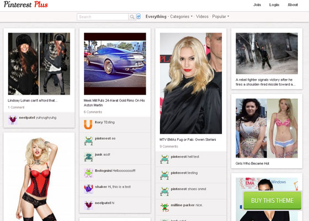The width and height of the screenshot is (309, 221).
Task: Open the 'Girls Who Became Hot' image
Action: click(267, 128)
